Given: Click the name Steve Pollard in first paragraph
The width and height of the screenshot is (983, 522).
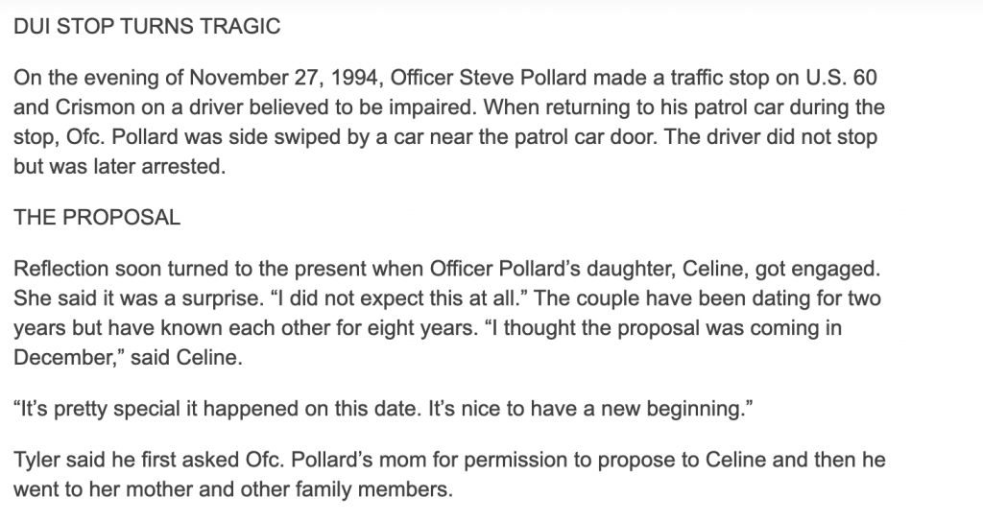Looking at the screenshot, I should pos(523,78).
